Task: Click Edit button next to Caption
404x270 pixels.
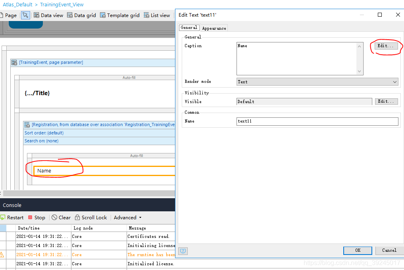Action: (x=386, y=46)
